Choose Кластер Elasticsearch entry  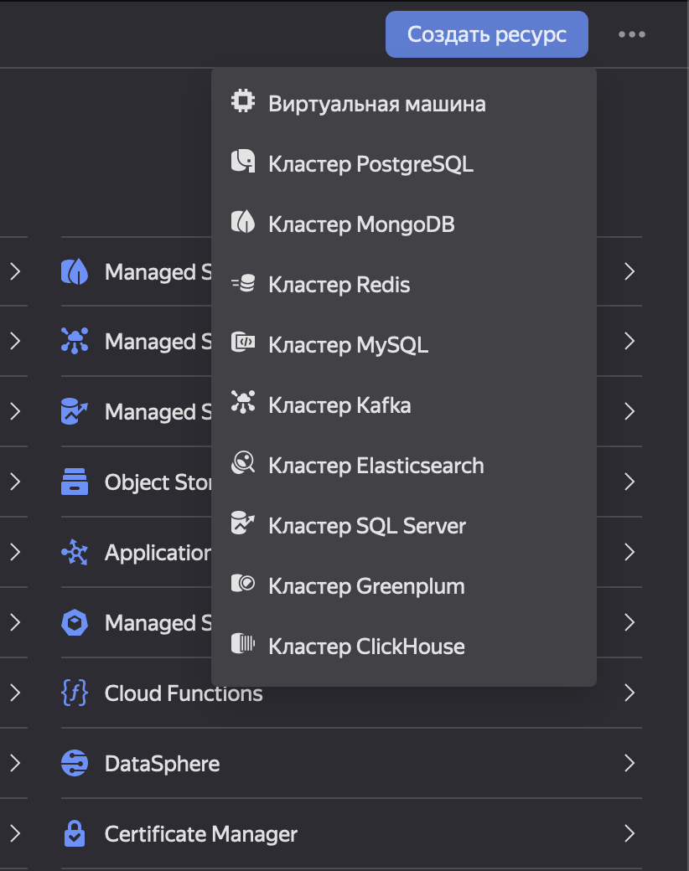coord(376,466)
